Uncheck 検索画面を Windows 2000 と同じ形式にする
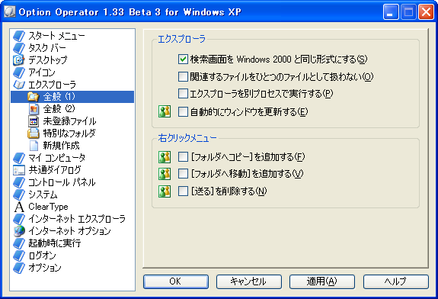The height and width of the screenshot is (299, 438). point(183,59)
